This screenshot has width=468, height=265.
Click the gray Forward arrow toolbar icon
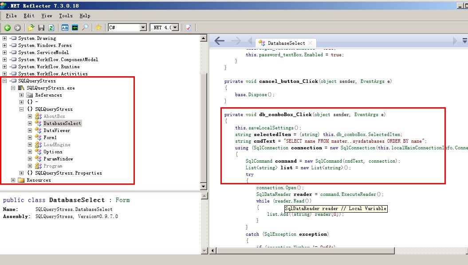[18, 28]
